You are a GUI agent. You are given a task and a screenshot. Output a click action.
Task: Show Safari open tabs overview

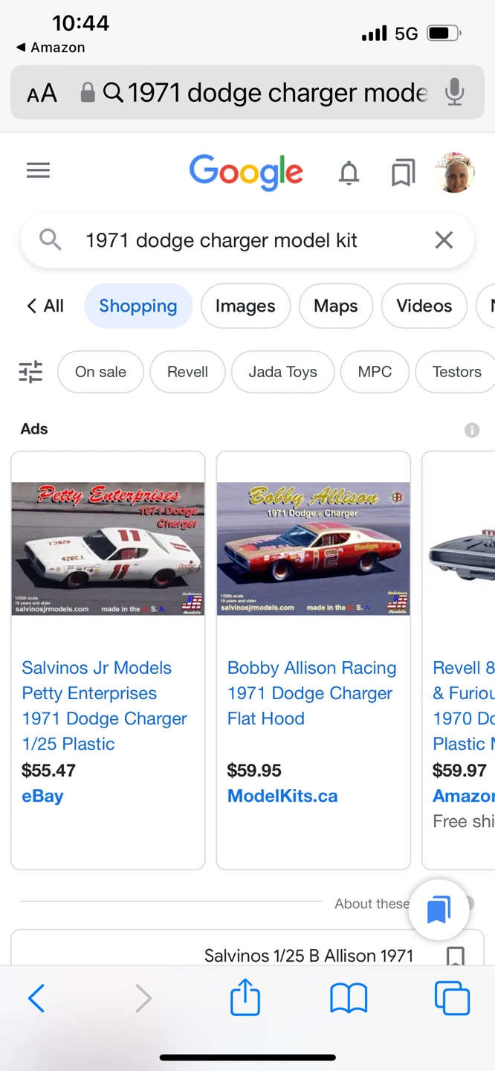[452, 998]
